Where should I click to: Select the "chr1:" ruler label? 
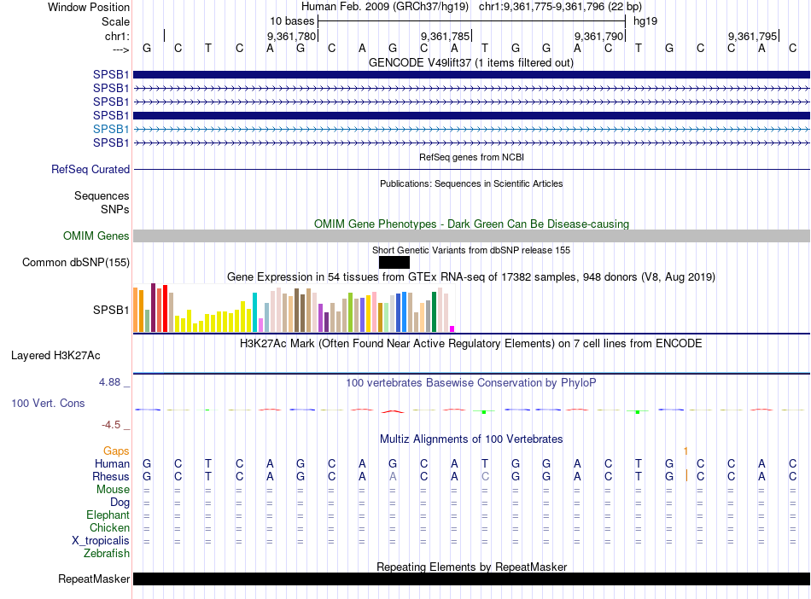(117, 36)
